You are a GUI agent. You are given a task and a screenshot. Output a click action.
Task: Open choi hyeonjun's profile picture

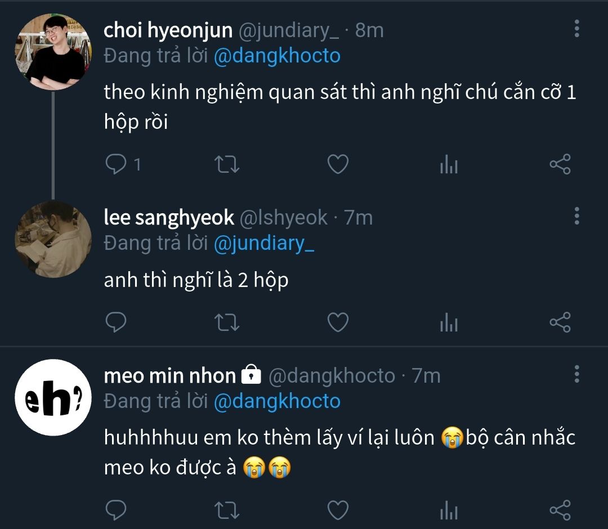click(53, 52)
